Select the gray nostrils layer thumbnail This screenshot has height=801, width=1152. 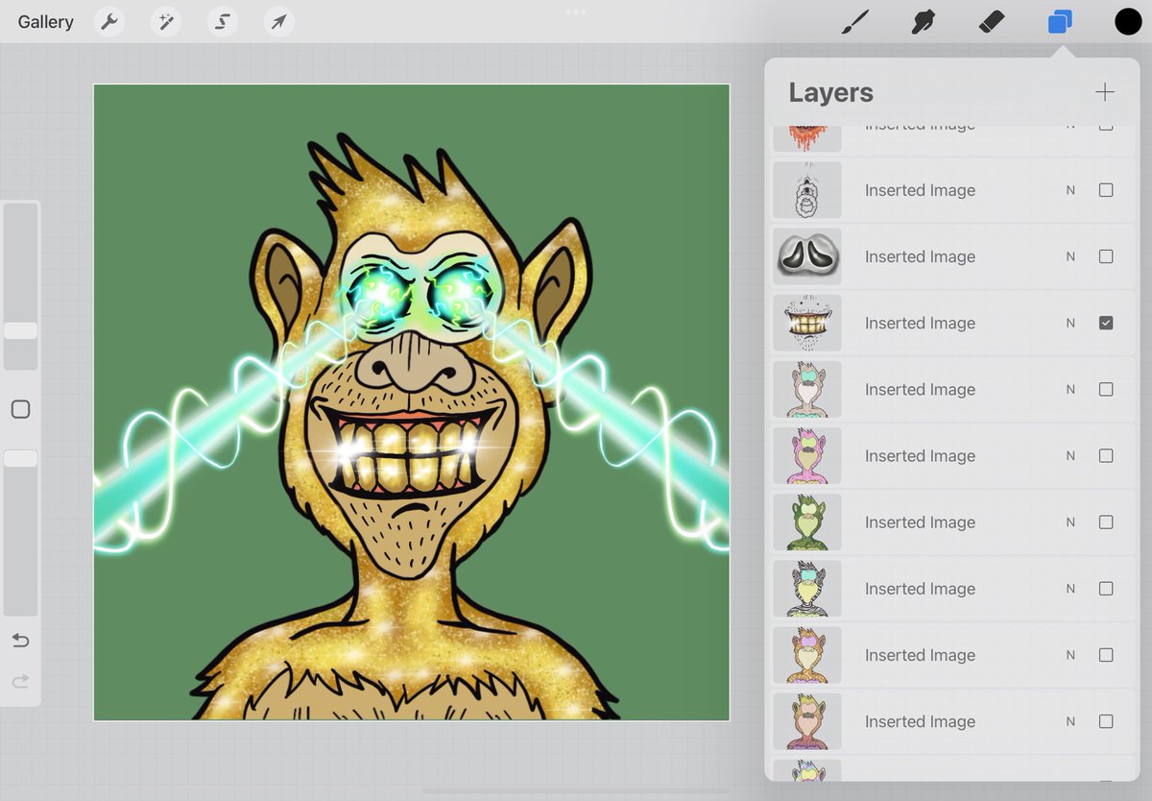(807, 256)
